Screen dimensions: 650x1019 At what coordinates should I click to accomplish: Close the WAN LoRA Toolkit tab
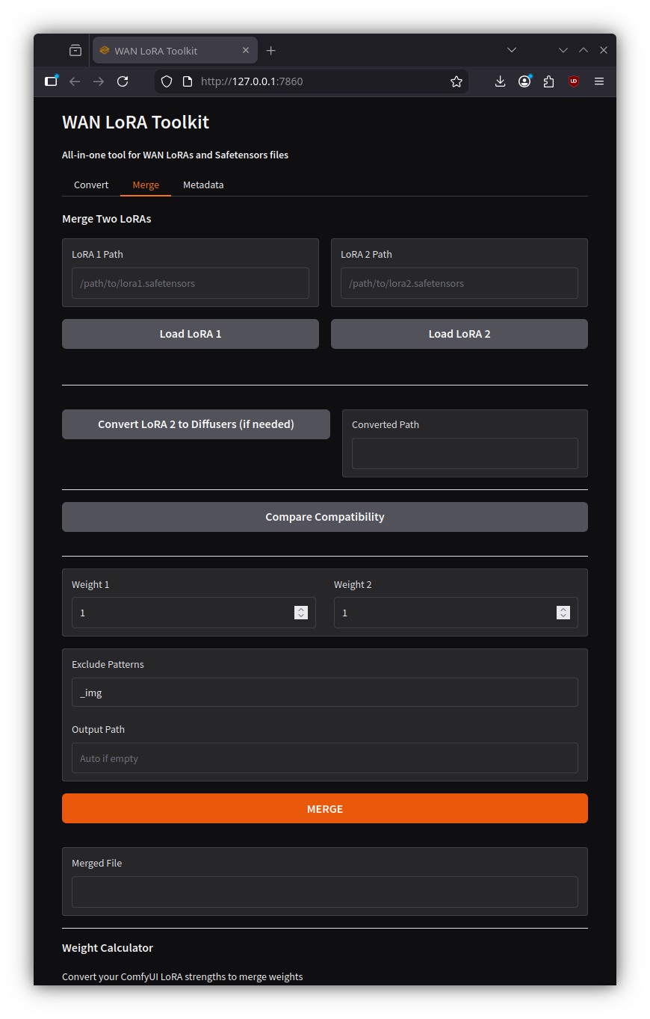pos(245,50)
